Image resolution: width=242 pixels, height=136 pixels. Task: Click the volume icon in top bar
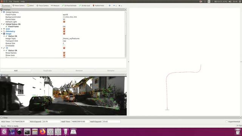(230, 2)
